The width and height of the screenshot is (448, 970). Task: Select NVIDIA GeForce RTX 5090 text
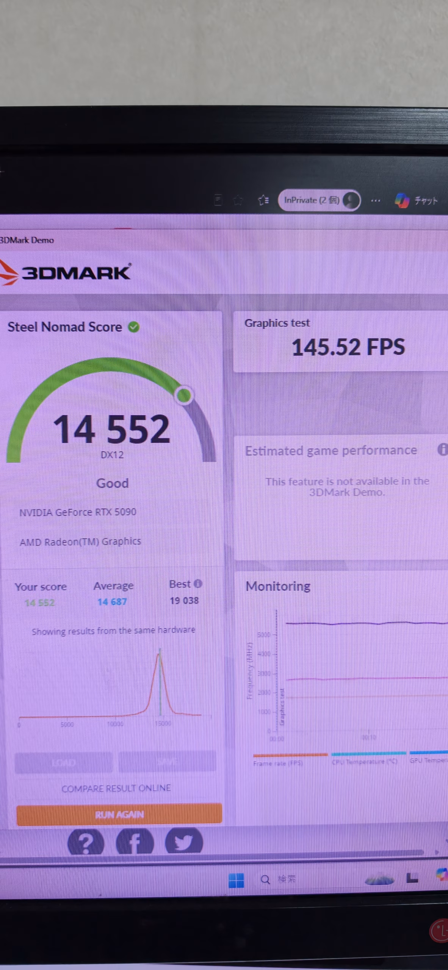point(78,512)
